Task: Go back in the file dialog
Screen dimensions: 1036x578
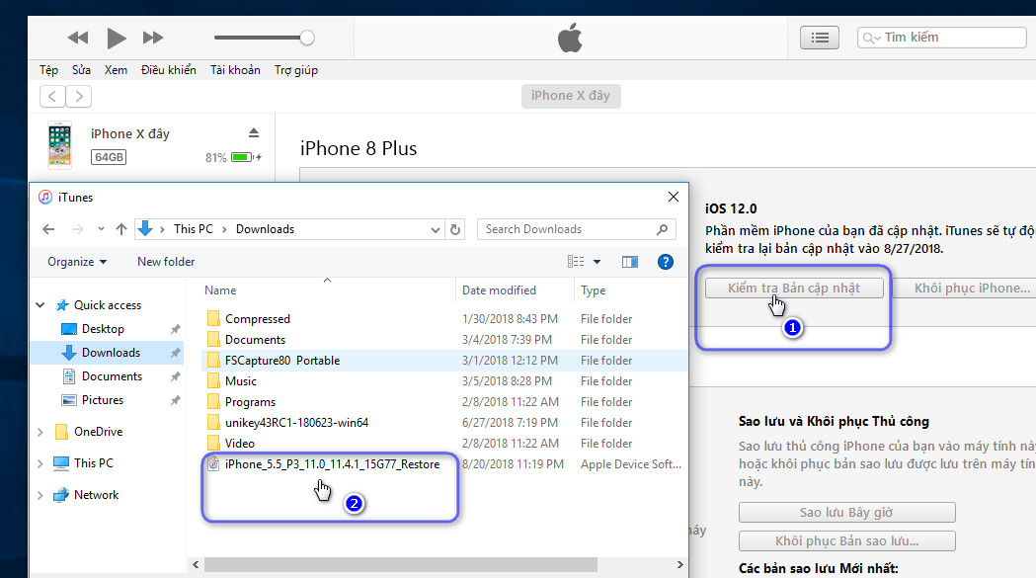Action: coord(48,229)
